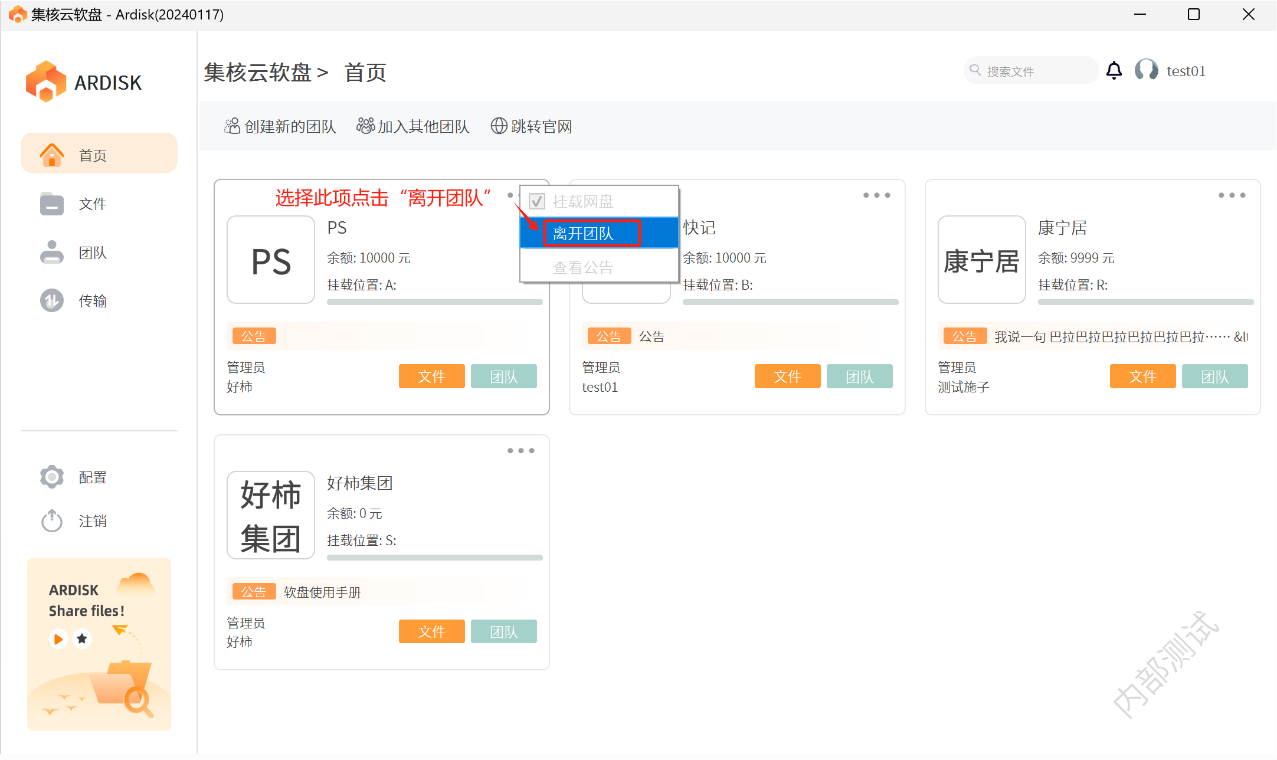Expand the three-dot menu on the 康宁居 card

pos(1232,195)
